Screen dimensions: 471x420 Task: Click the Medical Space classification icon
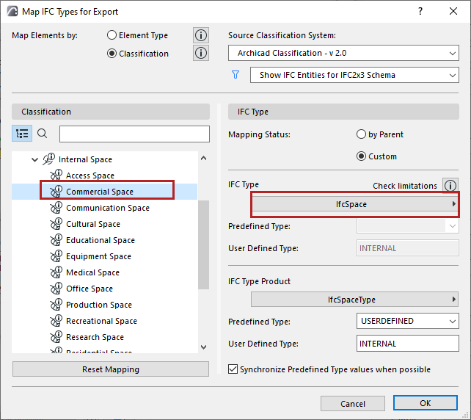(56, 272)
